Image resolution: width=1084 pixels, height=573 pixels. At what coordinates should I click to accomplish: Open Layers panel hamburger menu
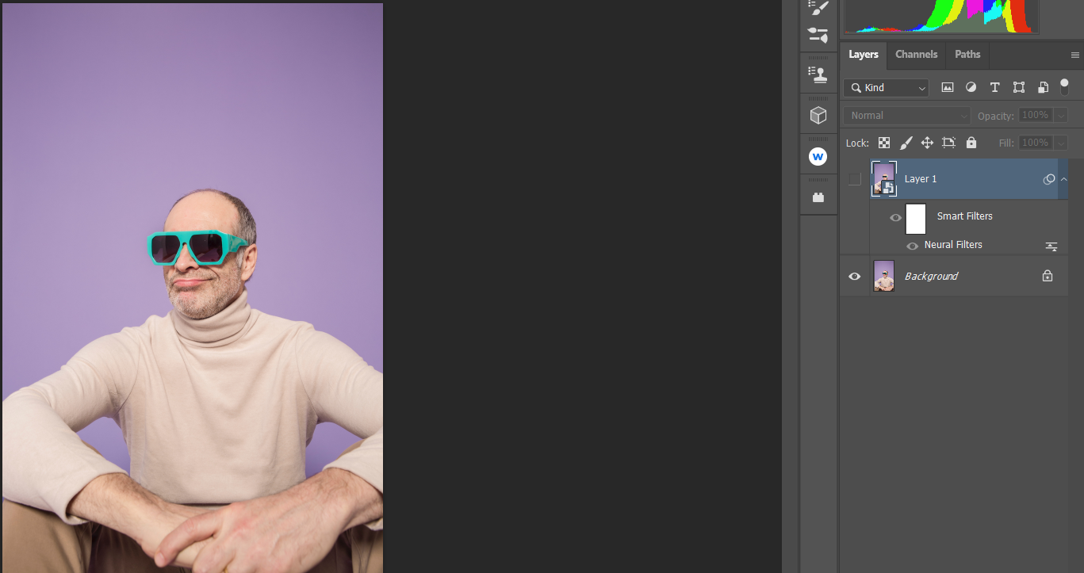[1075, 55]
